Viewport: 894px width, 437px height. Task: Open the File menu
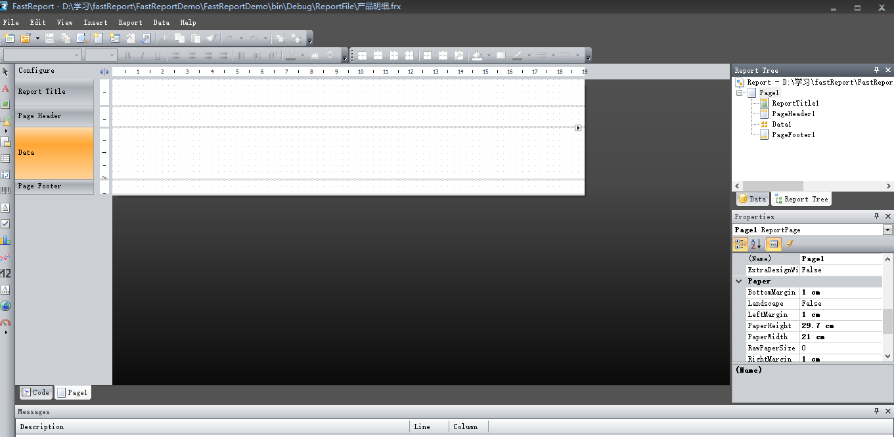point(11,22)
